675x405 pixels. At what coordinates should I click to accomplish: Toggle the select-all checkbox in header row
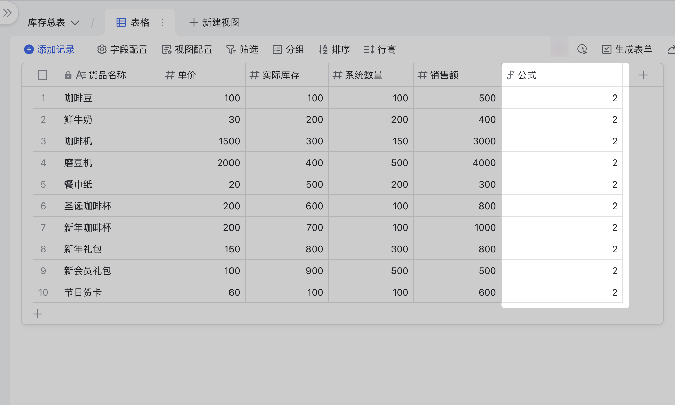click(43, 75)
